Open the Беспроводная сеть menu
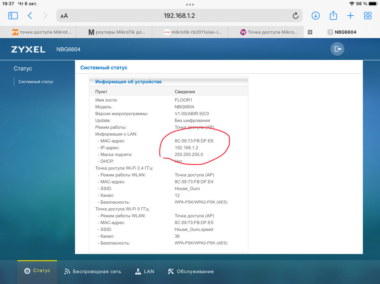 (92, 272)
